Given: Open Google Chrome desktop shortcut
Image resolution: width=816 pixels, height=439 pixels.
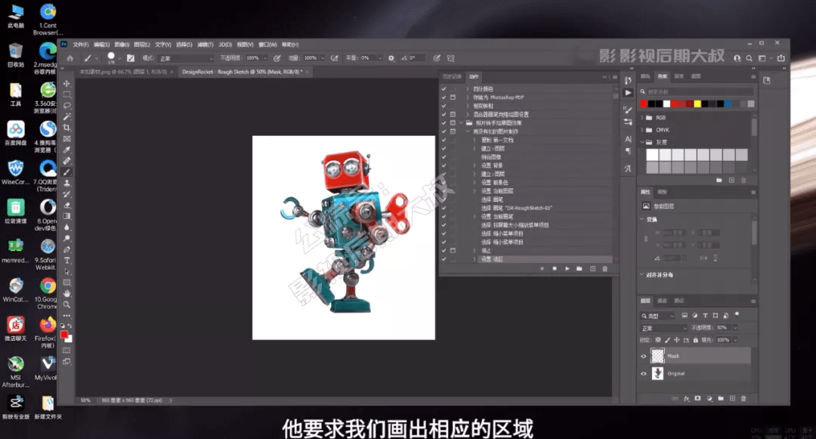Looking at the screenshot, I should click(x=48, y=292).
